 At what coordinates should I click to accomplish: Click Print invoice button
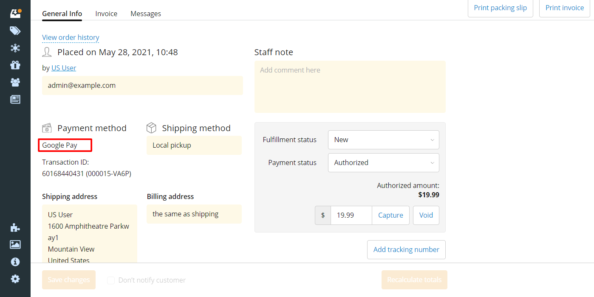(x=565, y=8)
